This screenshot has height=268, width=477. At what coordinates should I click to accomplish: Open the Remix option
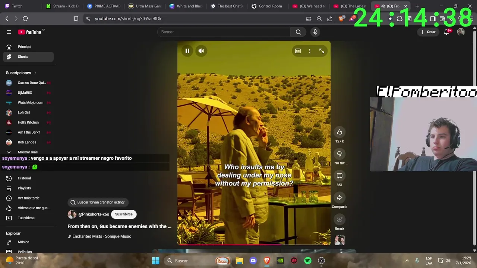[339, 220]
